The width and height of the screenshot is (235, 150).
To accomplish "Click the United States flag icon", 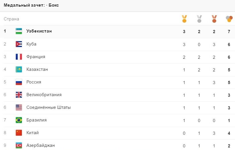I will [x=19, y=107].
